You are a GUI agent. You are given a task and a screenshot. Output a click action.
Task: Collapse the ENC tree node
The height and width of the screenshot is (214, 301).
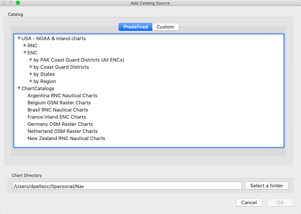25,53
